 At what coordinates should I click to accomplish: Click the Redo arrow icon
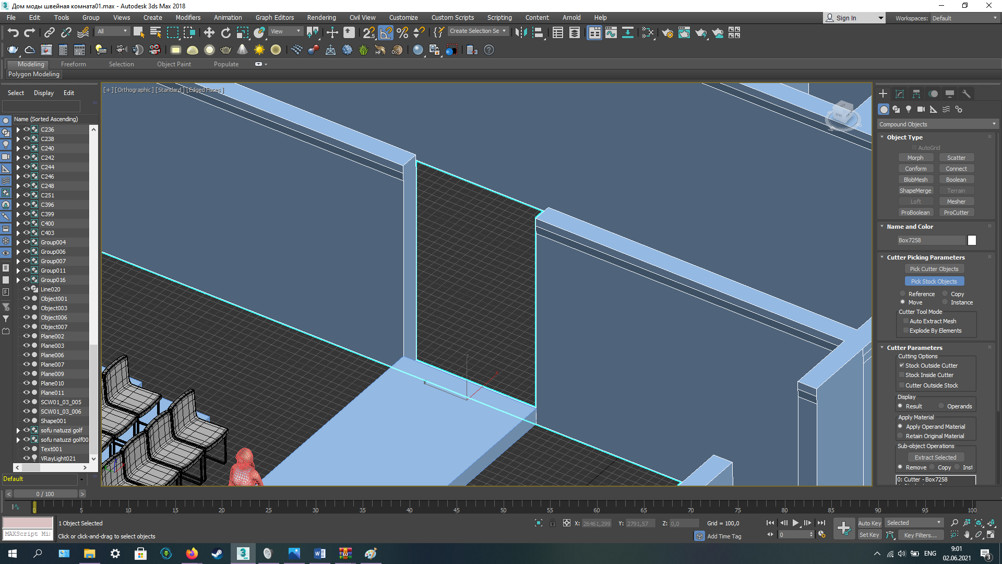30,33
